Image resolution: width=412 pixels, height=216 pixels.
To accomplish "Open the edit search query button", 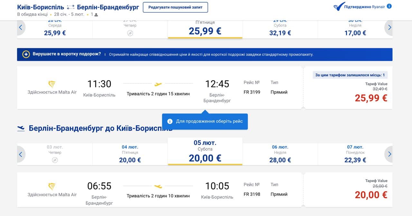I will (x=175, y=7).
